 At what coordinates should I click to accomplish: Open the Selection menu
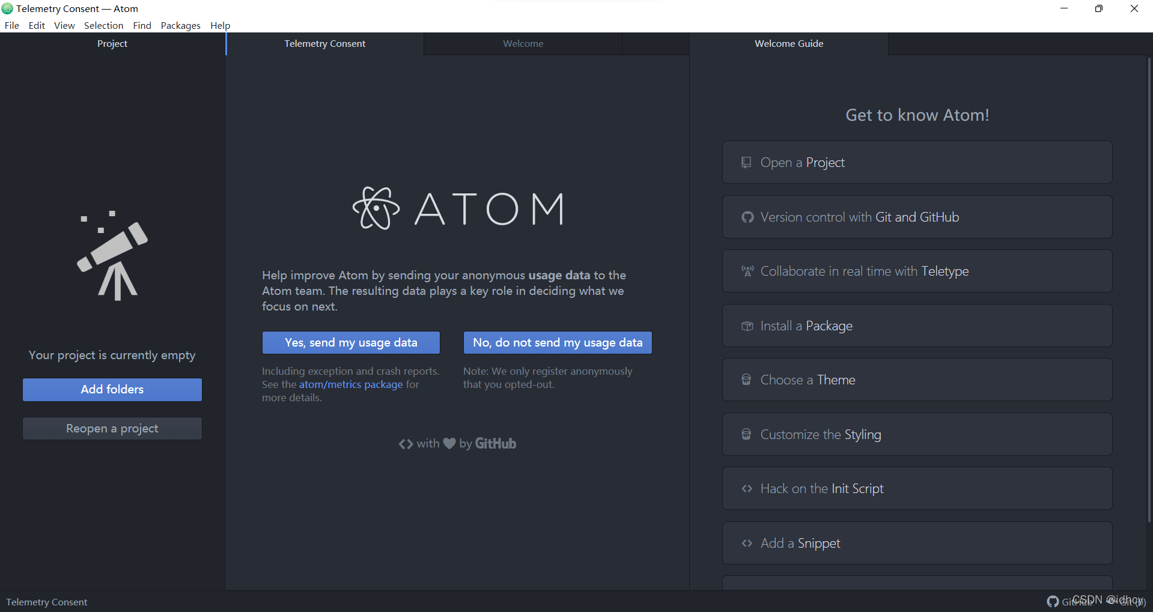click(103, 25)
